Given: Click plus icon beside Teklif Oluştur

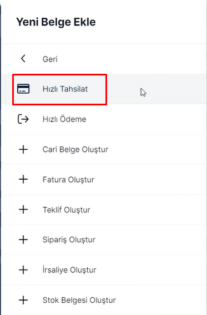Looking at the screenshot, I should (23, 210).
